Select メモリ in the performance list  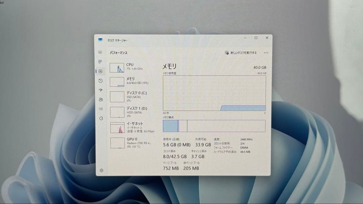pyautogui.click(x=131, y=81)
